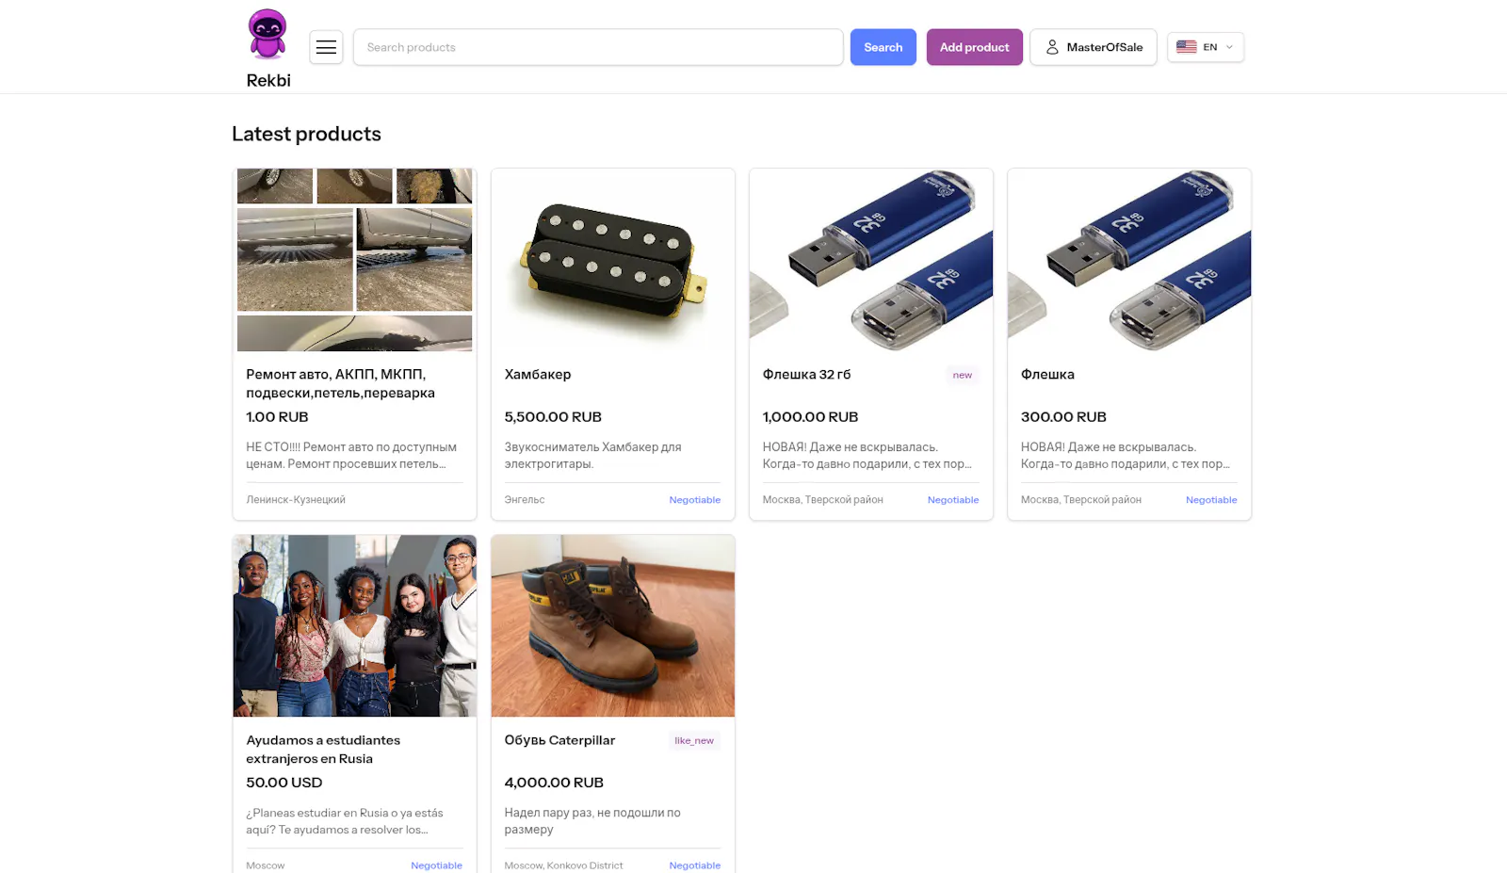The image size is (1507, 873).
Task: Click the 50.00 USD price
Action: 284,783
